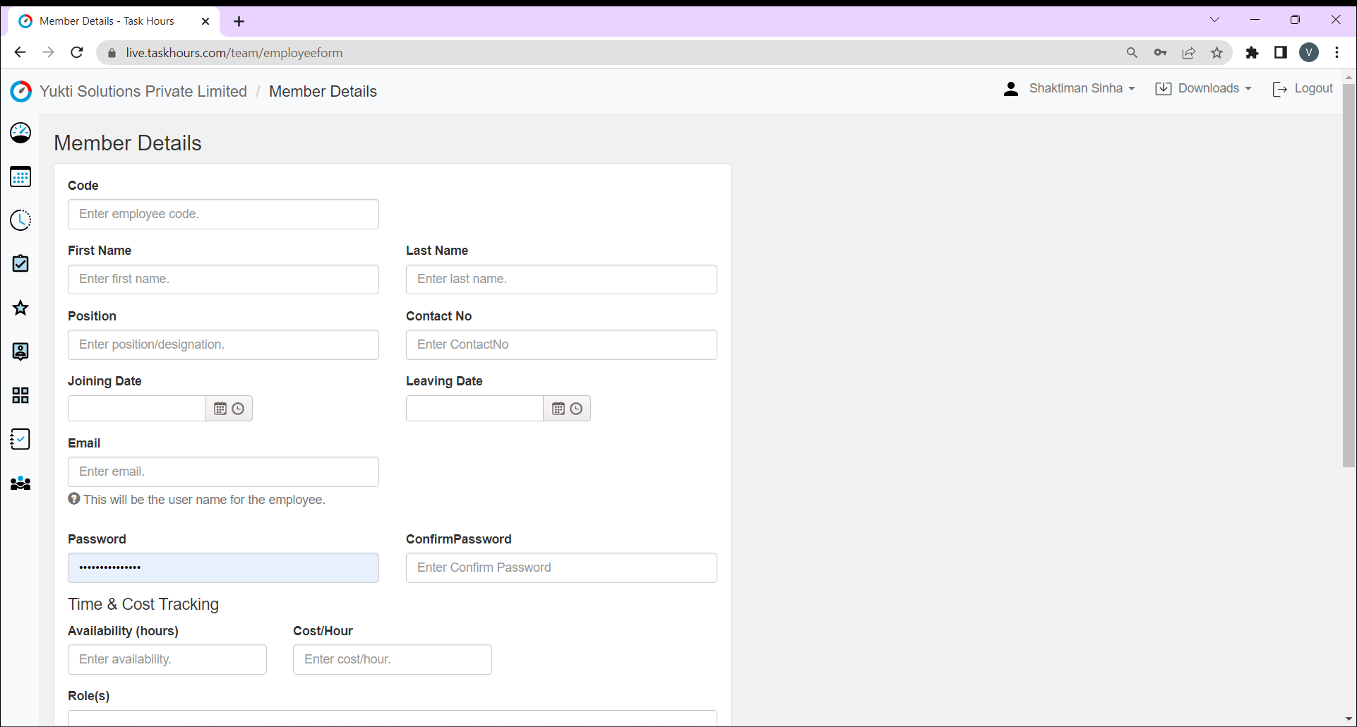Focus the Availability (hours) field

pyautogui.click(x=167, y=659)
